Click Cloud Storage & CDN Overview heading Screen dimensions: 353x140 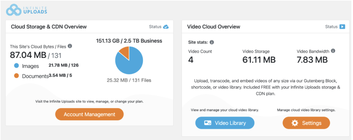point(49,27)
